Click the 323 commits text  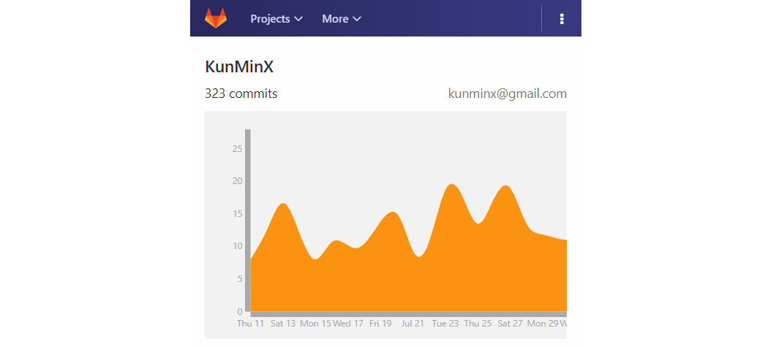241,94
